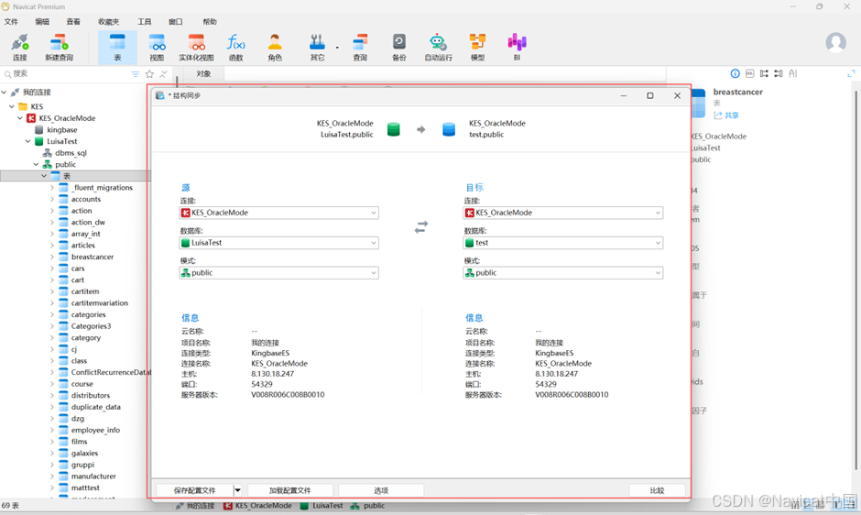Select the employee_info table in tree
861x515 pixels.
pos(95,430)
